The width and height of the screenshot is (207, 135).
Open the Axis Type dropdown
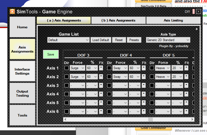168,40
